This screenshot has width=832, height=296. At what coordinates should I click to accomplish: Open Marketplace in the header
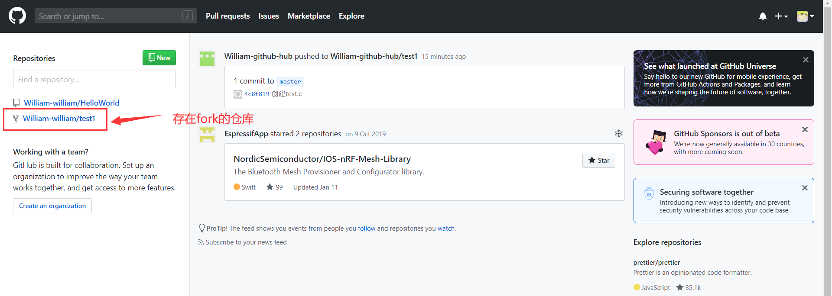309,16
